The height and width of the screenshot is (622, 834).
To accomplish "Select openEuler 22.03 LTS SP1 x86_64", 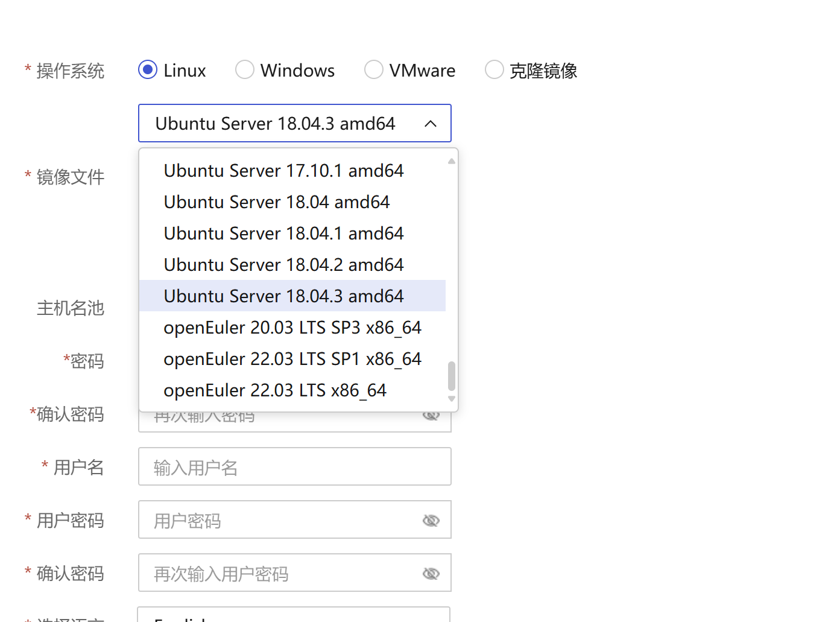I will pos(292,359).
